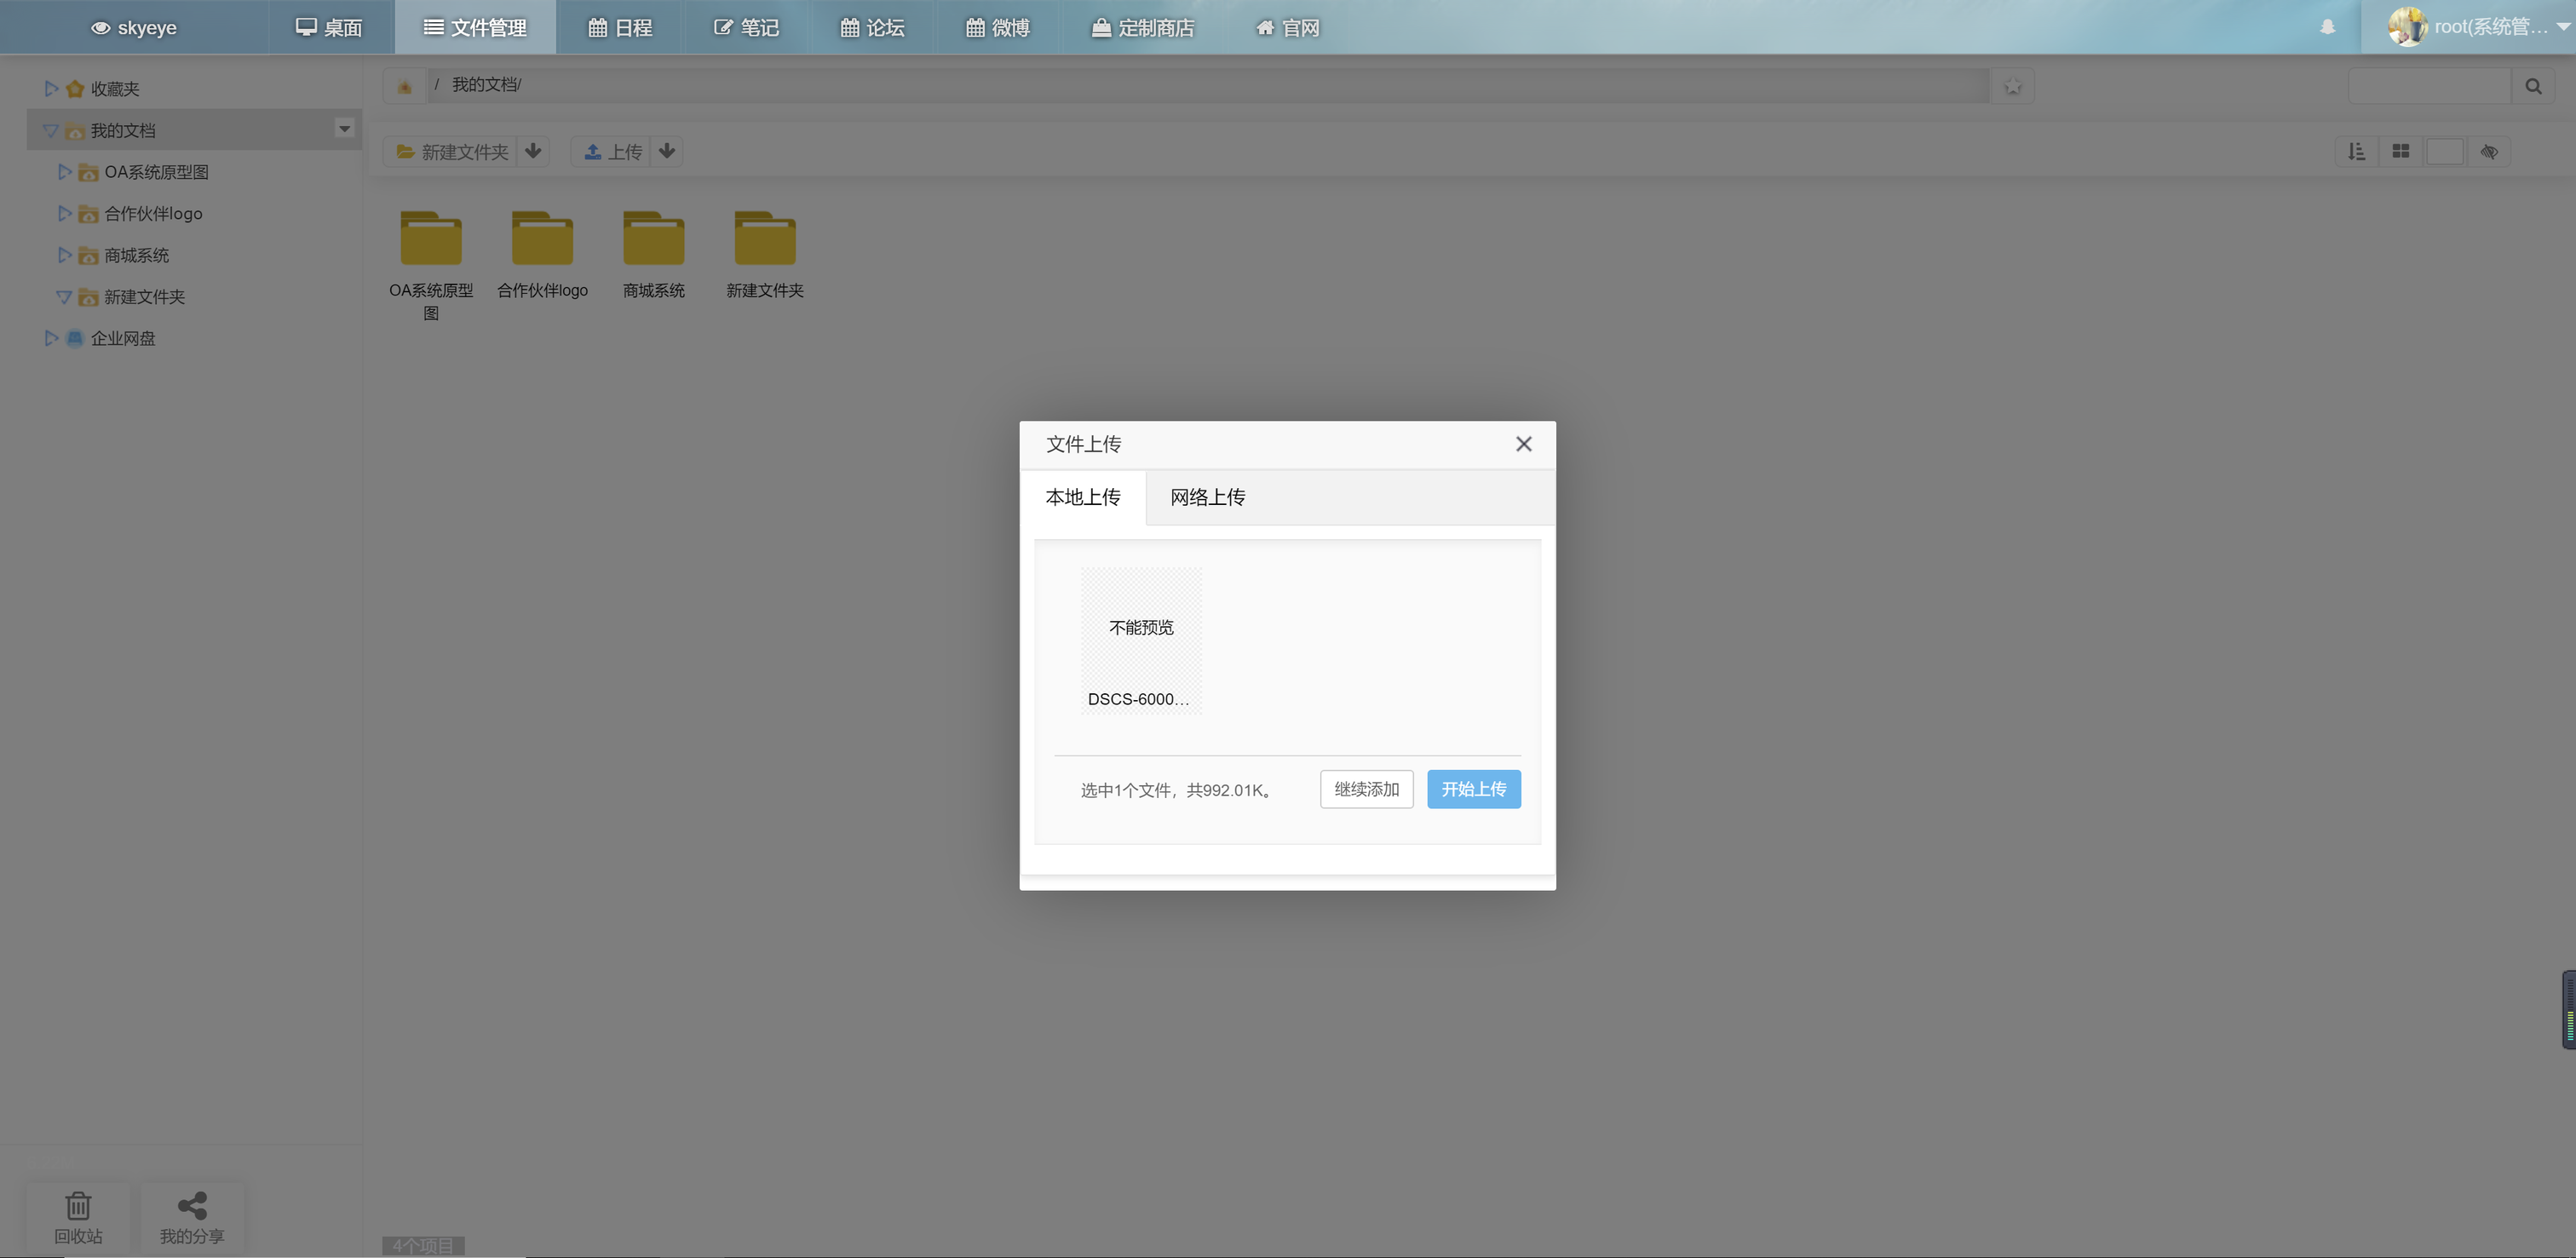Screen dimensions: 2576x1258
Task: Click the notification bell icon
Action: click(2328, 27)
